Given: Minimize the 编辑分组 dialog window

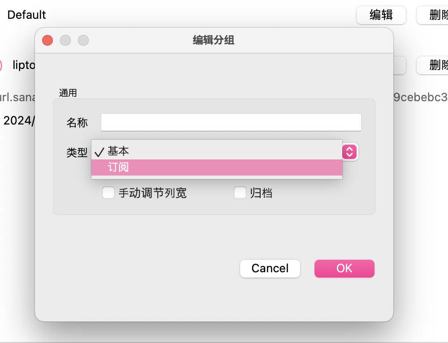Looking at the screenshot, I should (x=65, y=40).
